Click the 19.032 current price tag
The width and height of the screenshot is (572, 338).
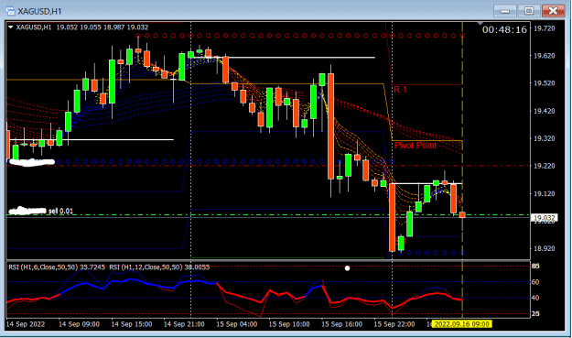click(545, 218)
